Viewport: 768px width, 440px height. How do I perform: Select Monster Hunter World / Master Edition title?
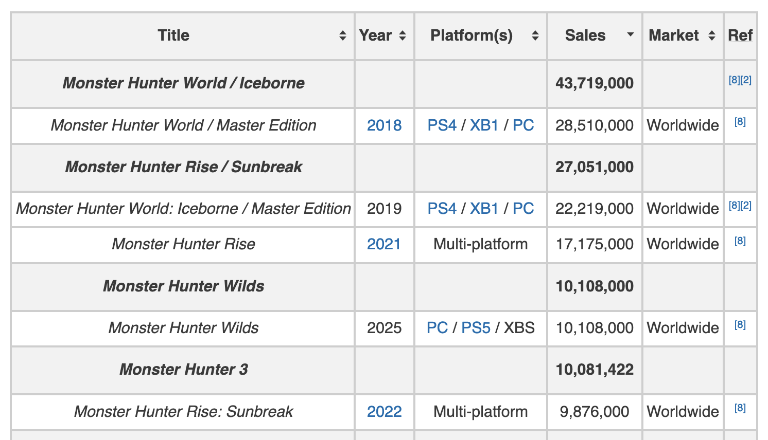(x=183, y=125)
